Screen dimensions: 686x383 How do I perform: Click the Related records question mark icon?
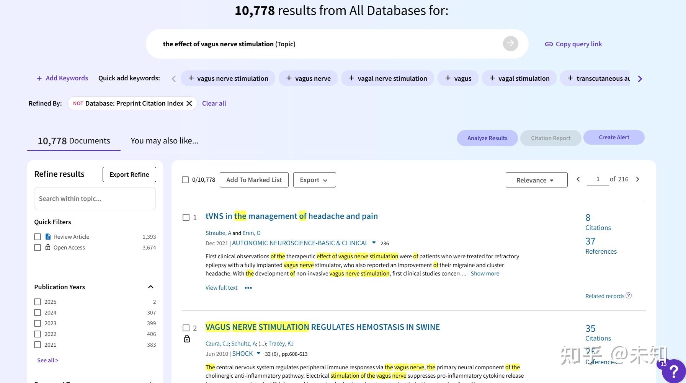pos(628,295)
